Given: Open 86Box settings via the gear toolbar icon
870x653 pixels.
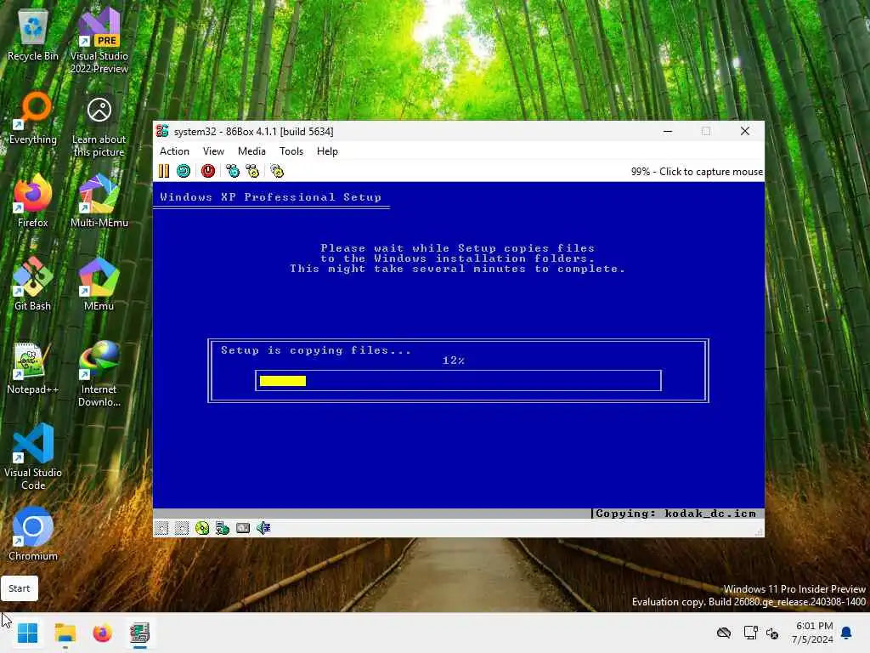Looking at the screenshot, I should point(277,171).
